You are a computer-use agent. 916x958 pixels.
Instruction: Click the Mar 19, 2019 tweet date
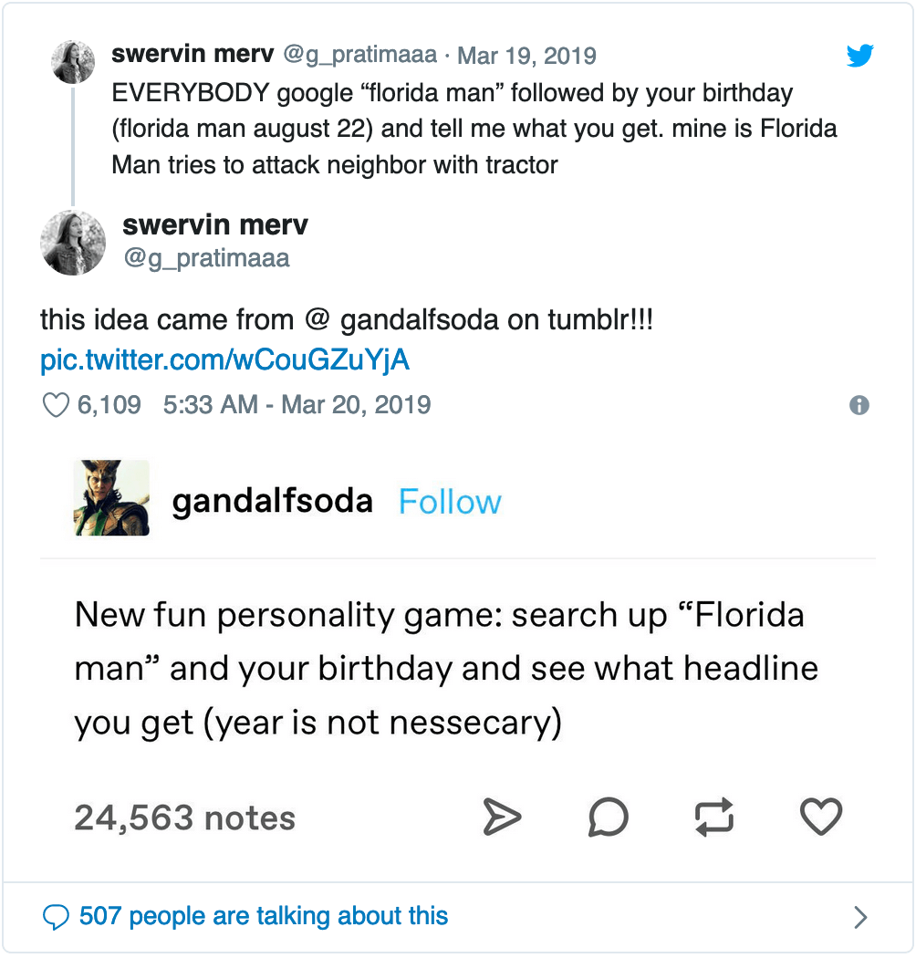(526, 56)
